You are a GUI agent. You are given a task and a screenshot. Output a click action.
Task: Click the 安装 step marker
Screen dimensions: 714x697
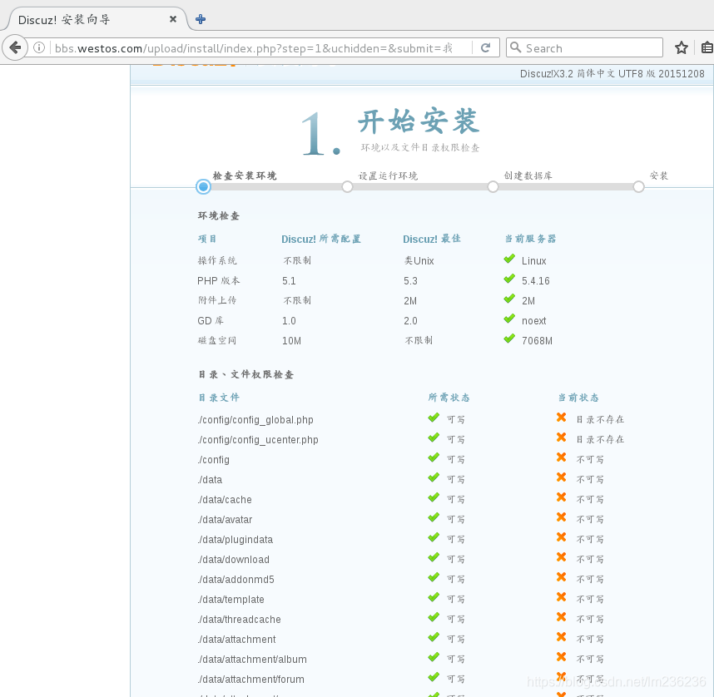638,186
